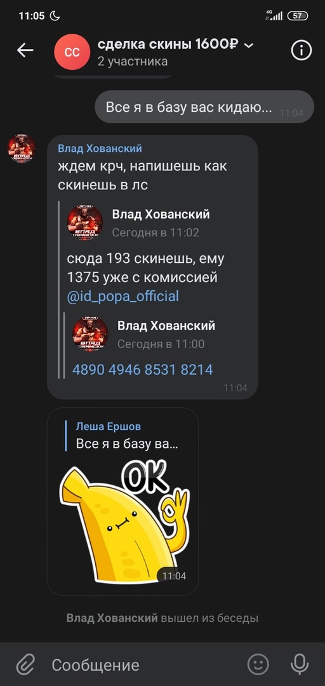Tap the banana OK sticker

[124, 521]
